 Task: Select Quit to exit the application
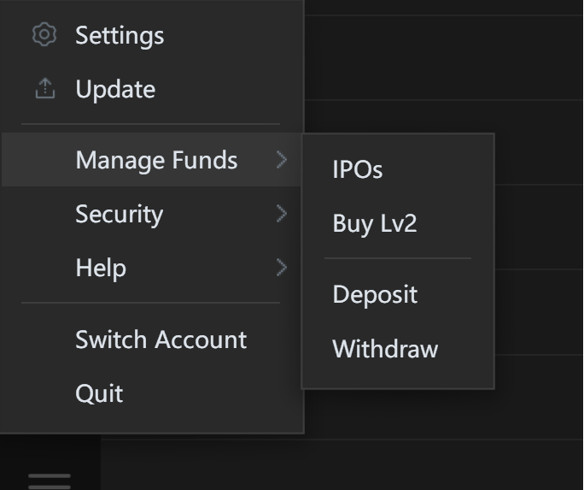99,393
